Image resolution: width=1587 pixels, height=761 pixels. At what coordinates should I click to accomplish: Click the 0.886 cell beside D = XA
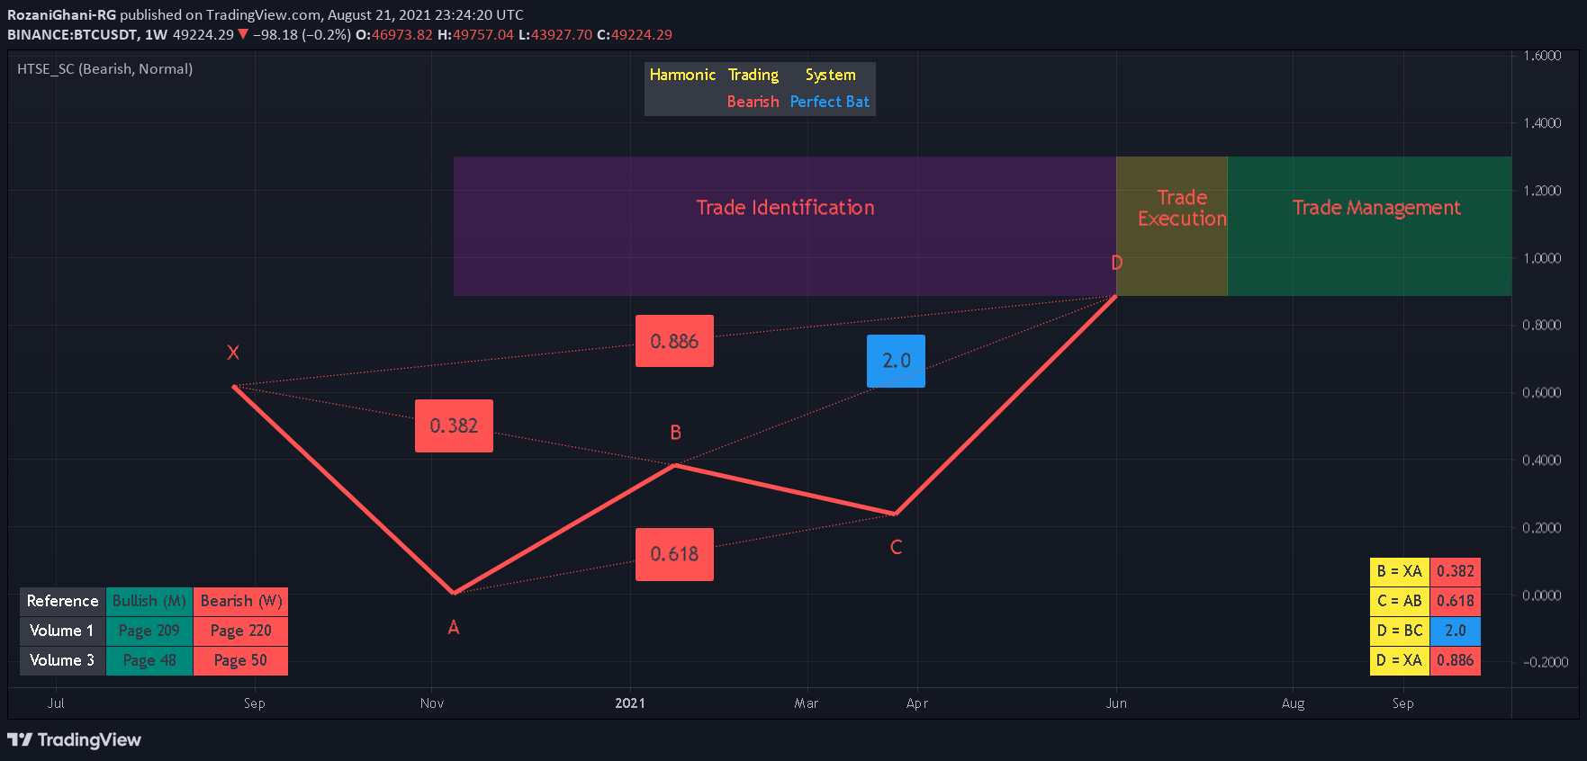tap(1456, 660)
